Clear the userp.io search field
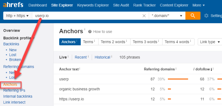 point(144,16)
